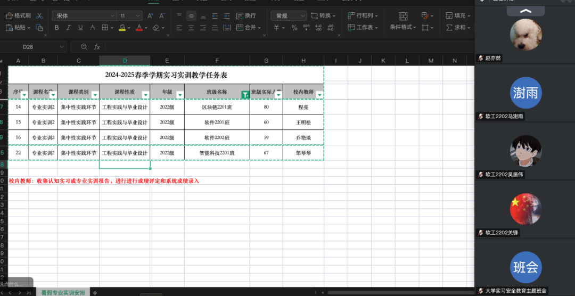
Task: Open filter dropdown for 课程类别 column
Action: pyautogui.click(x=95, y=95)
